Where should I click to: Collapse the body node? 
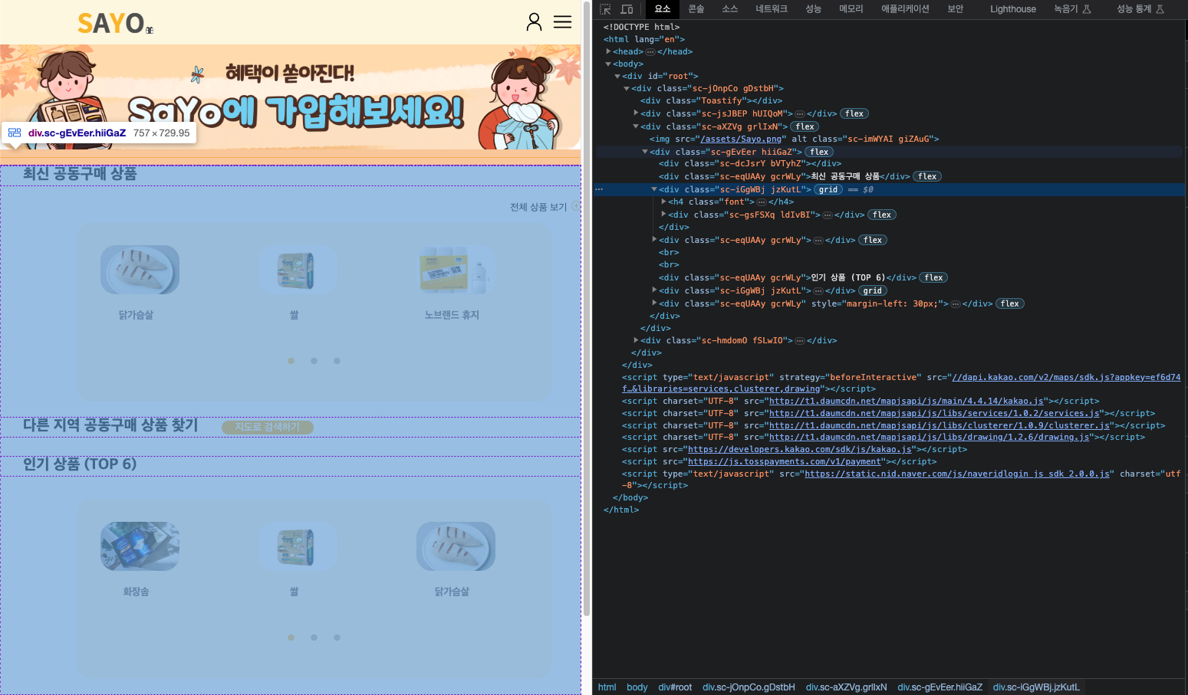[608, 64]
